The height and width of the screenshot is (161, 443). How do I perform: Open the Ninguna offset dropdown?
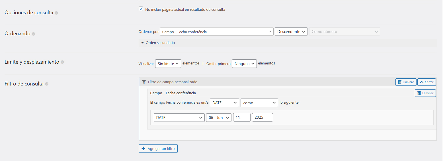[x=244, y=64]
